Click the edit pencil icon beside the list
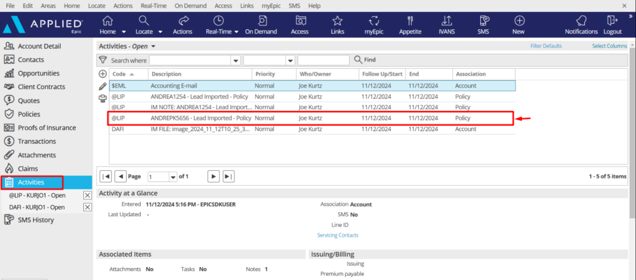Viewport: 636px width, 280px height. [103, 86]
